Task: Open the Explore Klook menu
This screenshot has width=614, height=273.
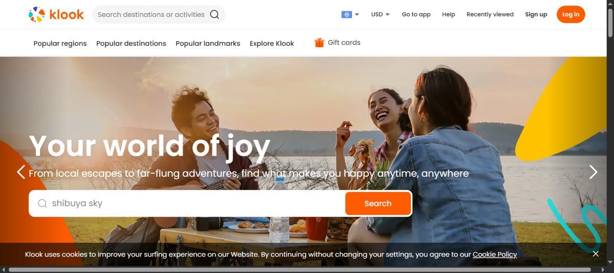Action: 272,44
